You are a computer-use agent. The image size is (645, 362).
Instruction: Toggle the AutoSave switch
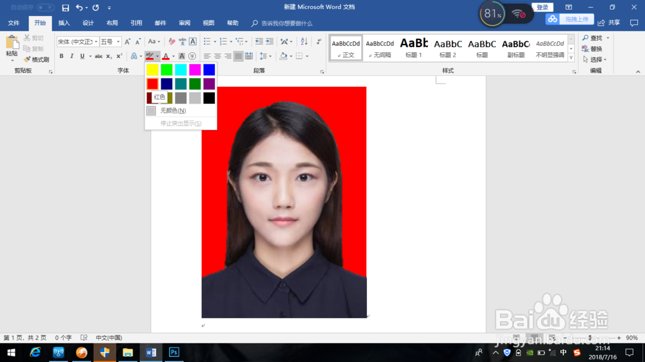coord(45,7)
